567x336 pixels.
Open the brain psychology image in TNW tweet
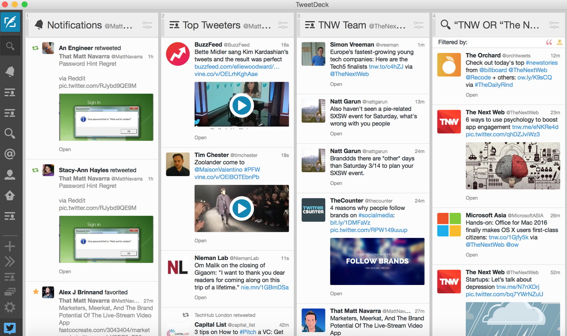click(x=513, y=166)
